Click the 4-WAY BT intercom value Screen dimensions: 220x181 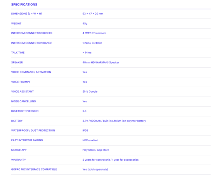pos(94,33)
